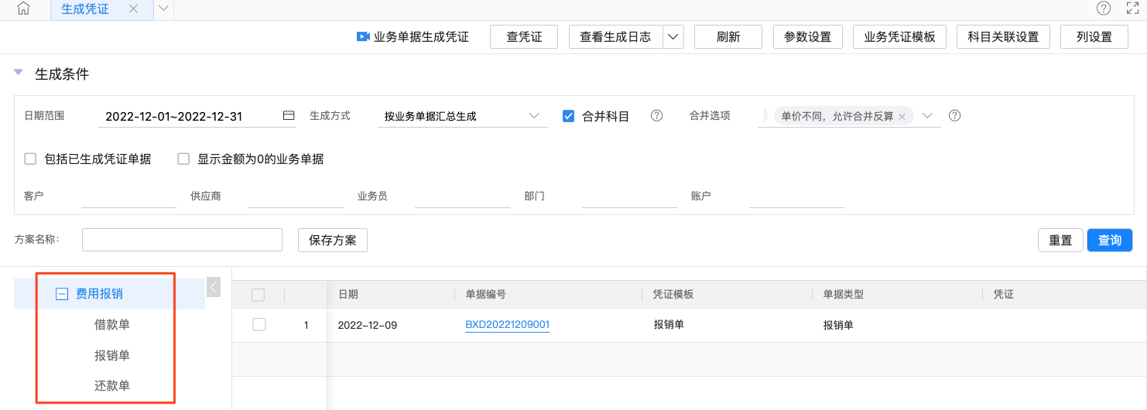Open 参数设置

tap(808, 36)
